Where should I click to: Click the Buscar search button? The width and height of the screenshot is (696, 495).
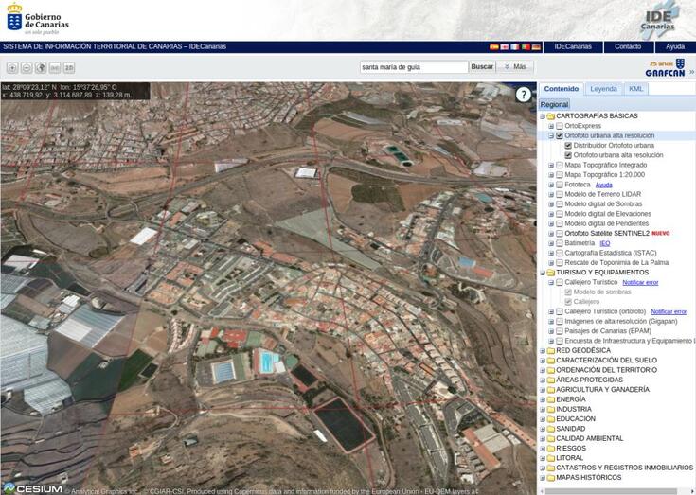point(482,67)
